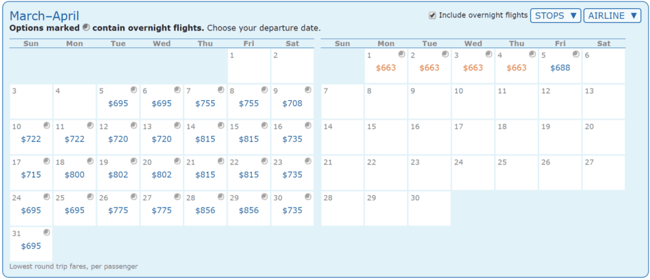Click overnight icon on April 5 cell
The height and width of the screenshot is (280, 650).
click(x=576, y=54)
